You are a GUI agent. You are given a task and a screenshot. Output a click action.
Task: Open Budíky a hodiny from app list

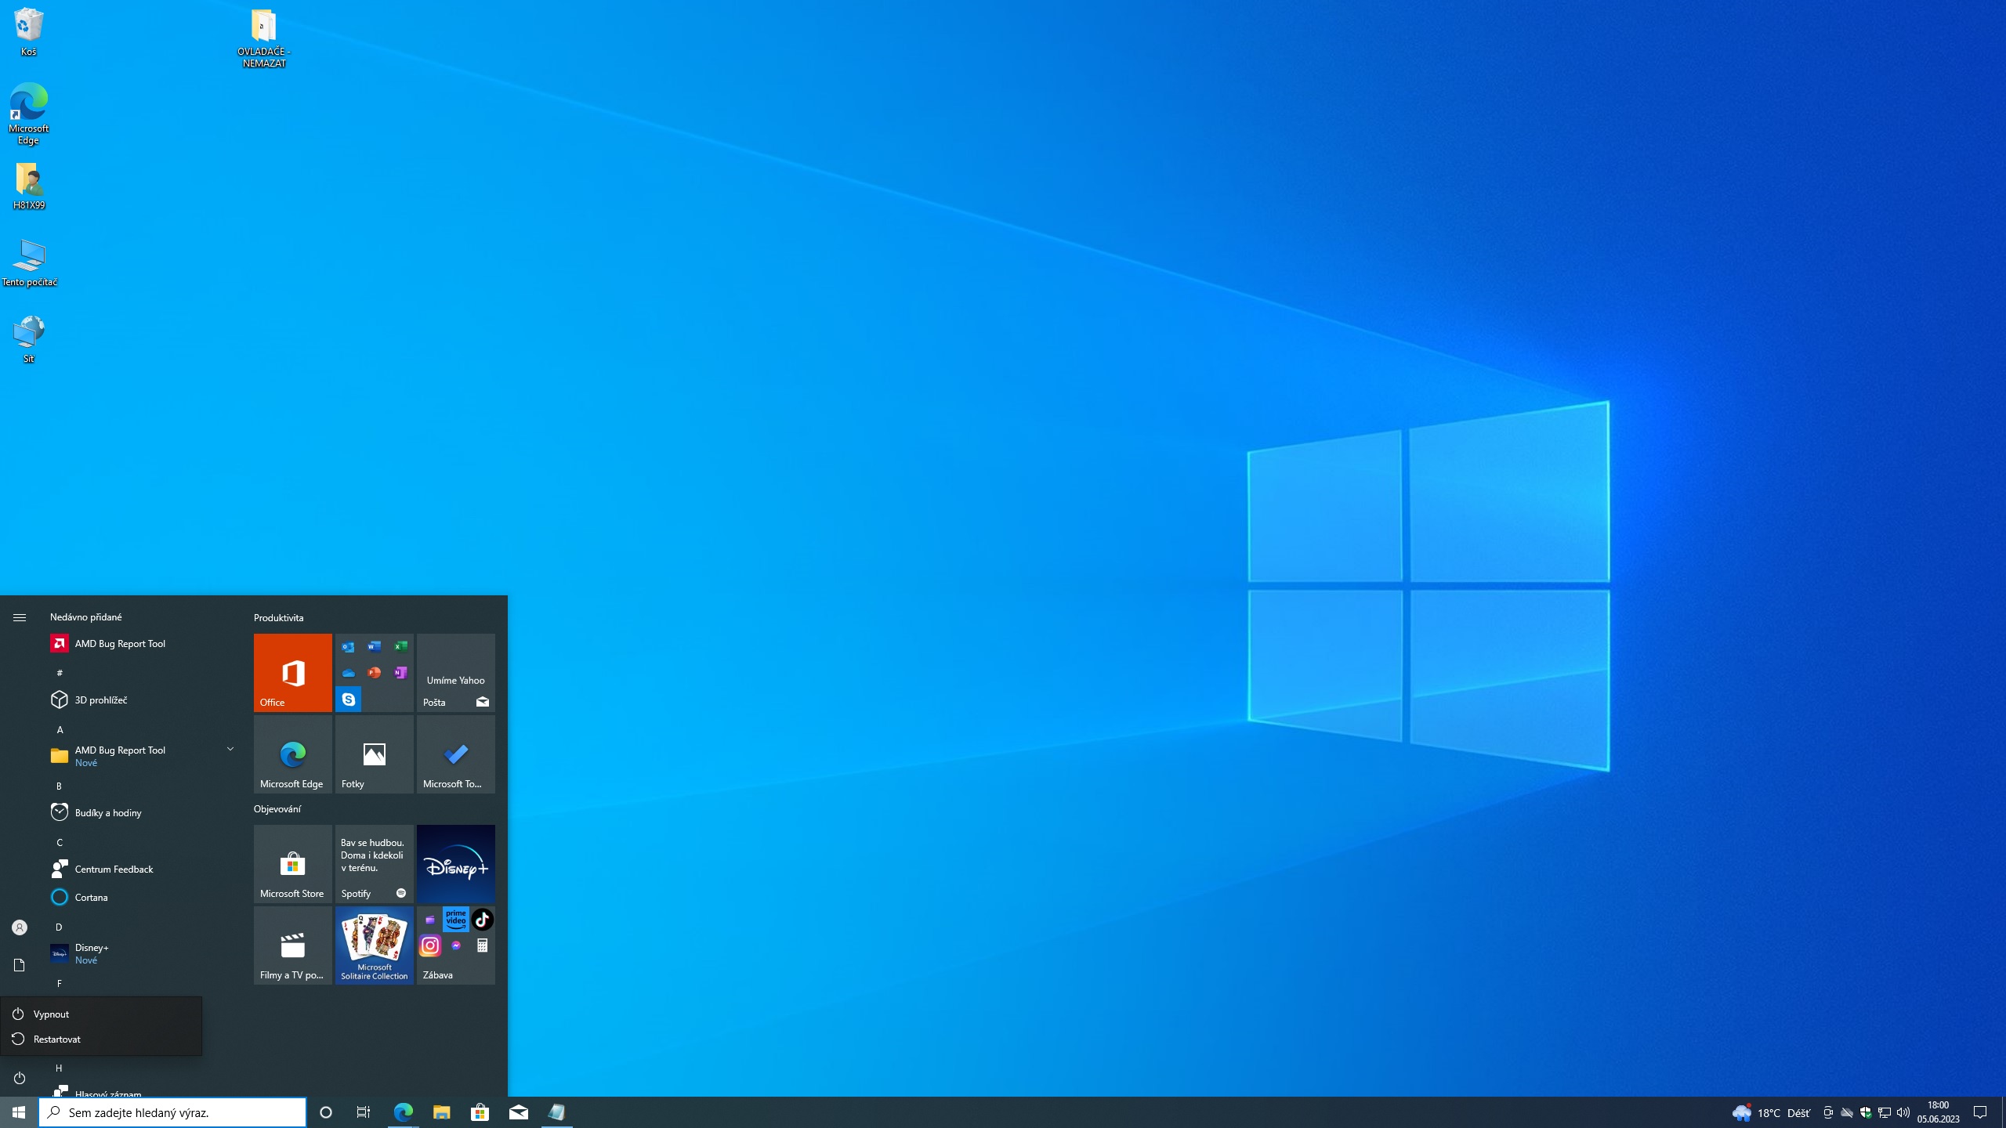tap(108, 812)
